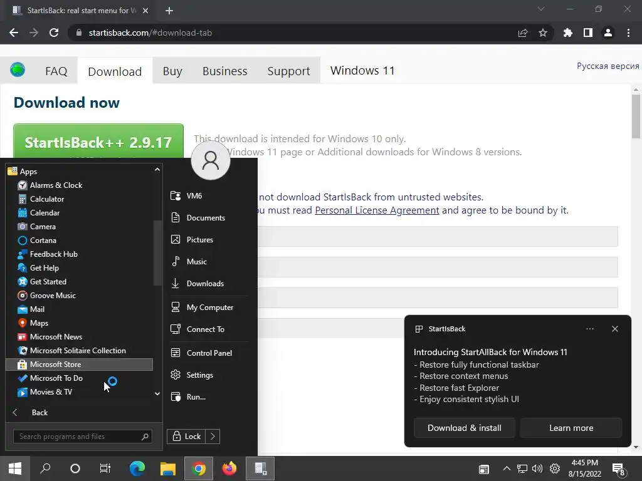Launch Camera app

point(37,227)
